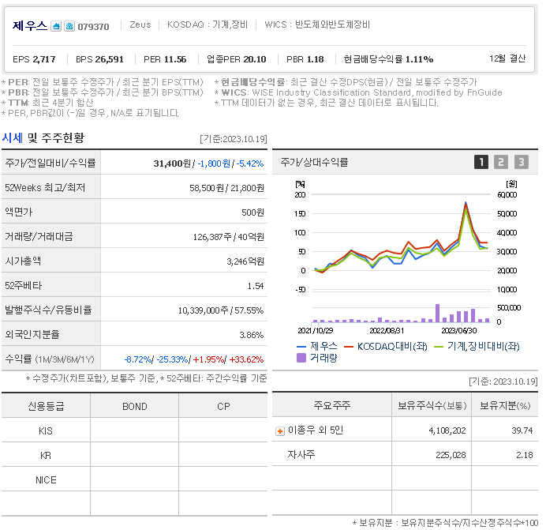Click the 31,400원 stock price
The height and width of the screenshot is (530, 546).
(x=172, y=164)
